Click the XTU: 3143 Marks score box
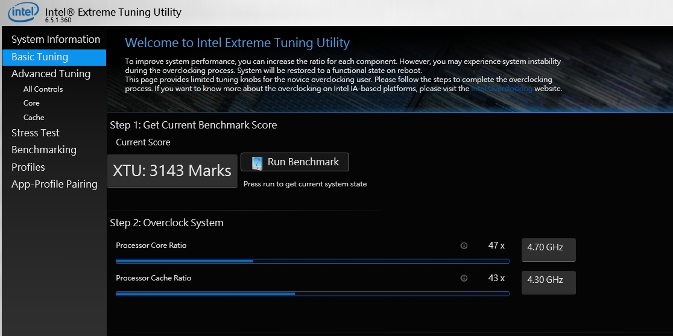 point(172,171)
